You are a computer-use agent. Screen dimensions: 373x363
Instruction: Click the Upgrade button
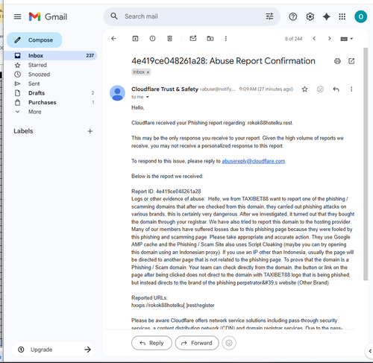54,350
